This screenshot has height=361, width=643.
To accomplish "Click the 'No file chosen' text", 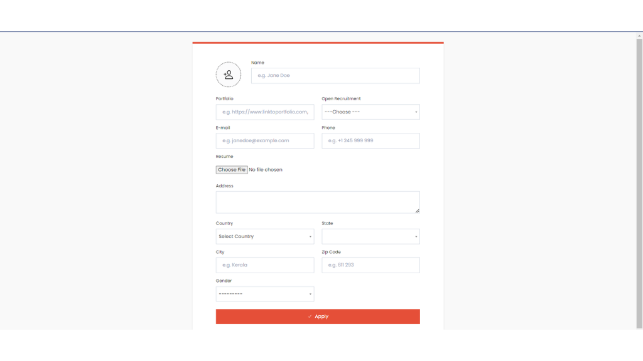I will pyautogui.click(x=266, y=170).
